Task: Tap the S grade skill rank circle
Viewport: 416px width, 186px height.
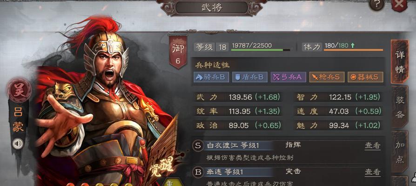Action: coord(198,146)
